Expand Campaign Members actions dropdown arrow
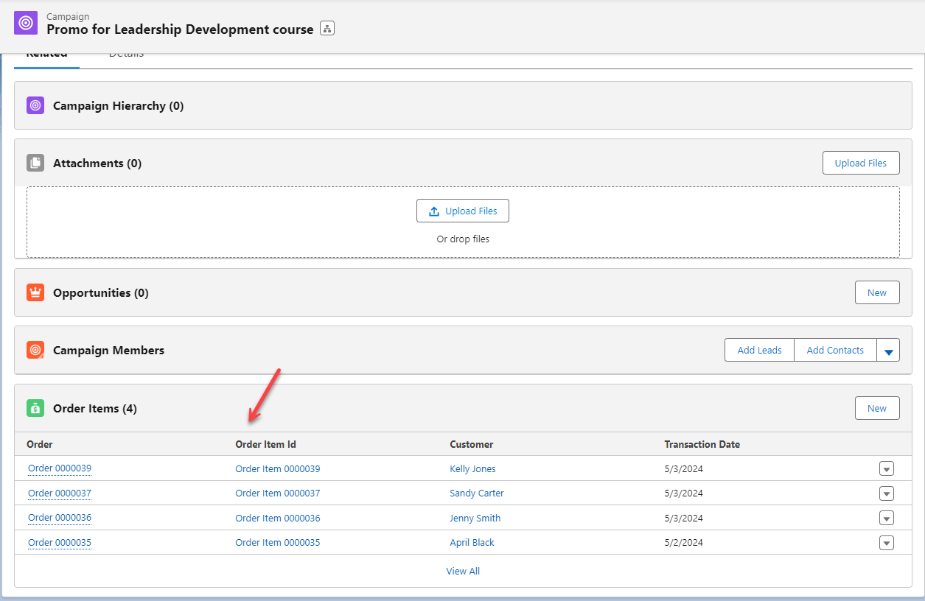925x601 pixels. [888, 351]
